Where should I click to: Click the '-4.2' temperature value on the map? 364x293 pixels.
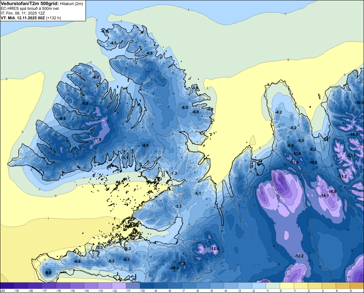coord(278,112)
